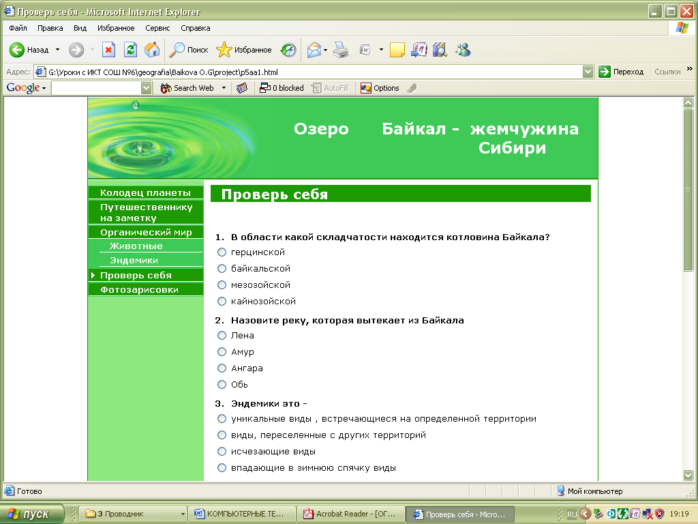Select answer байкальской
Viewport: 698px width, 524px height.
point(222,269)
